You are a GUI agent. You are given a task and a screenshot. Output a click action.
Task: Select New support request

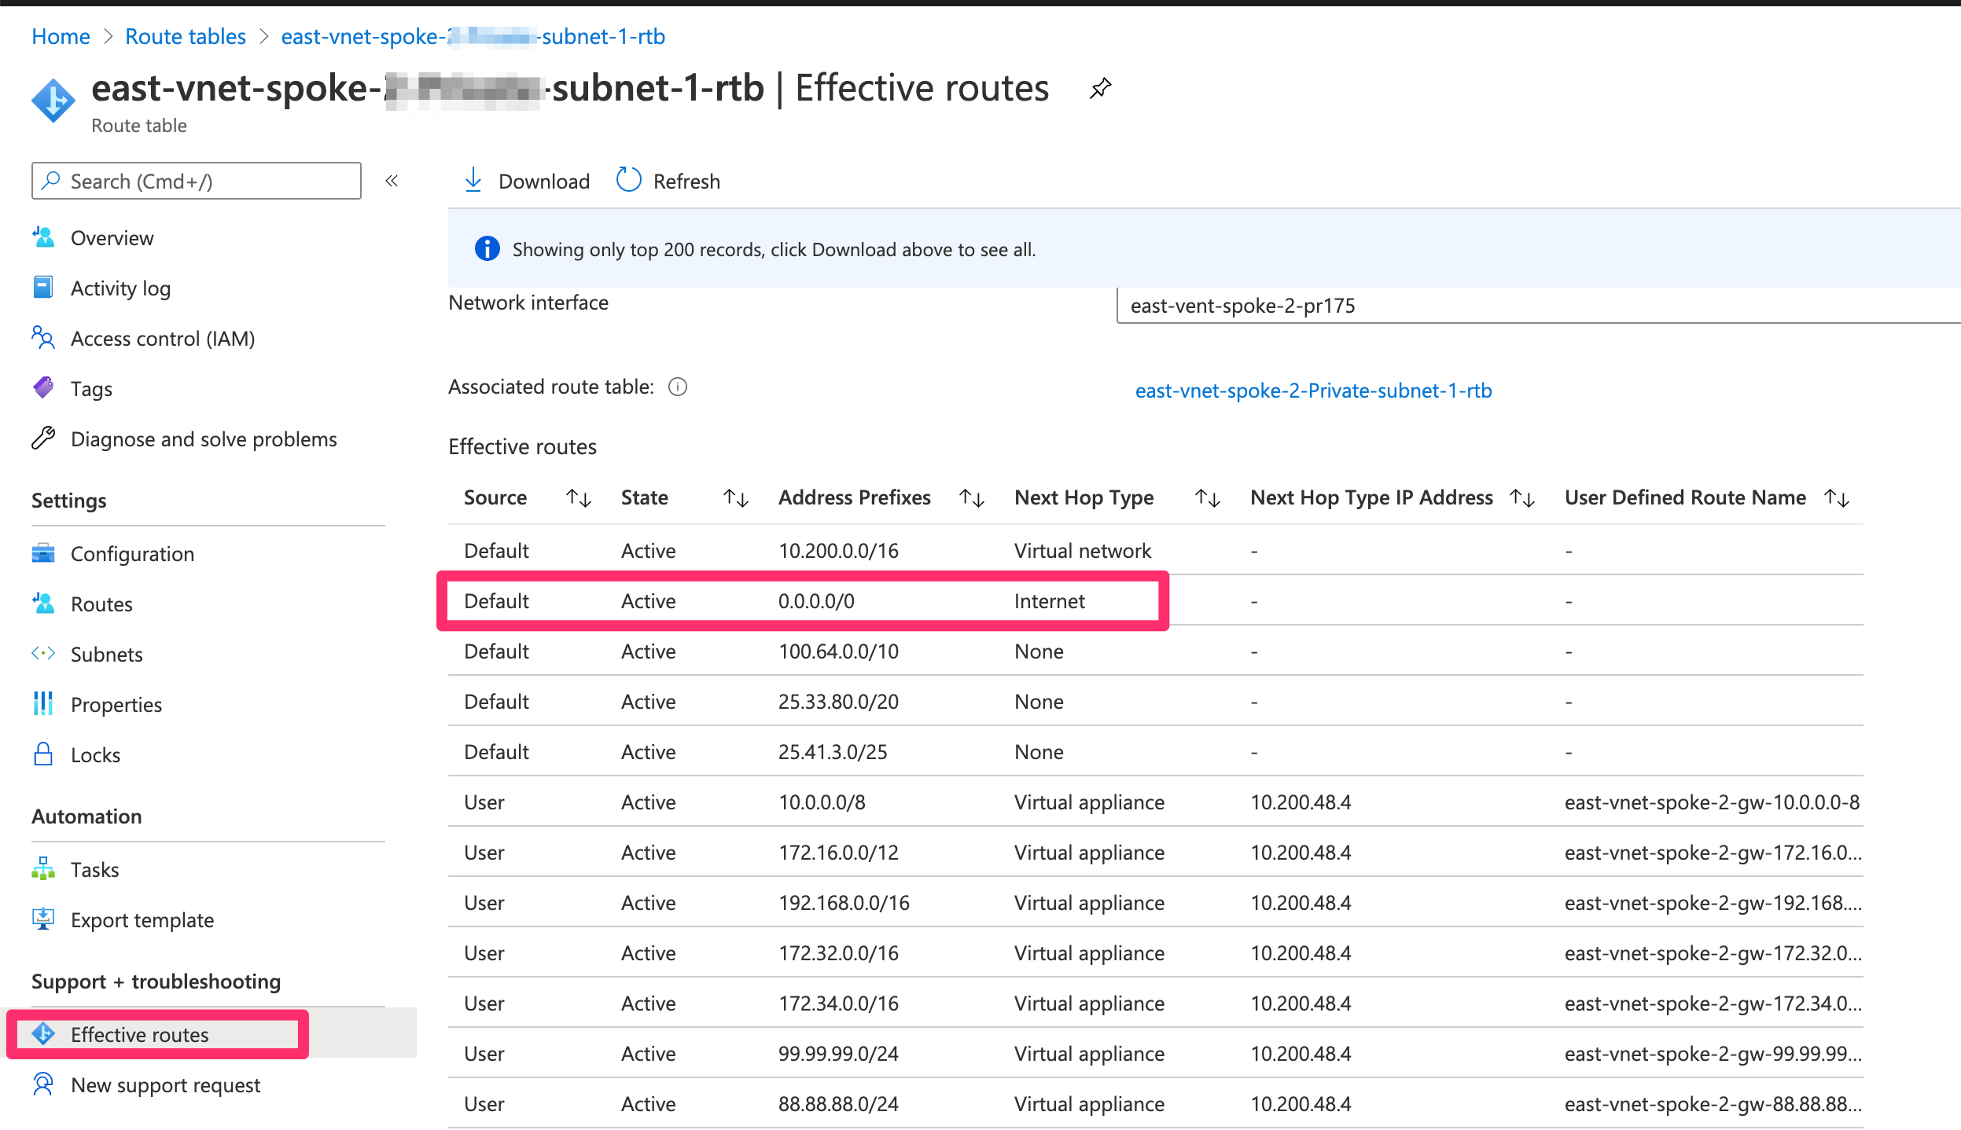[165, 1084]
